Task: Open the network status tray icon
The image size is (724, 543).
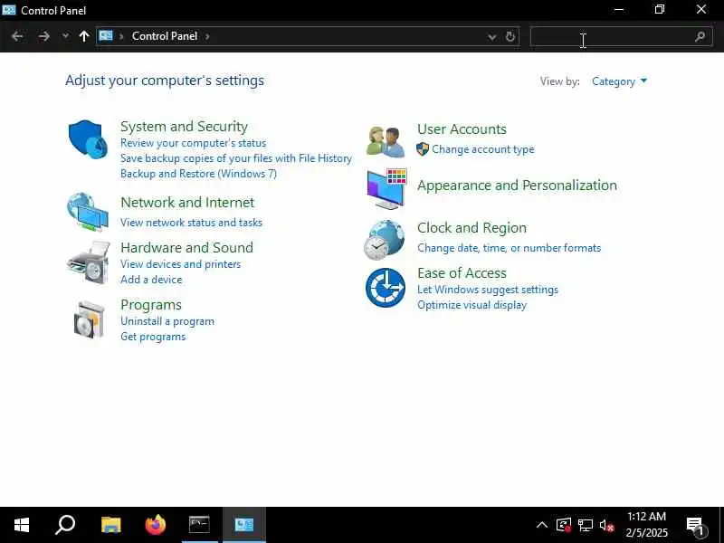Action: (x=586, y=526)
